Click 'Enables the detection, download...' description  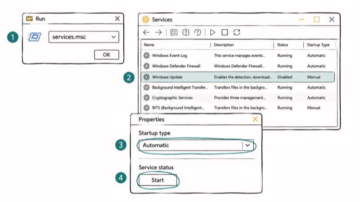pyautogui.click(x=243, y=77)
